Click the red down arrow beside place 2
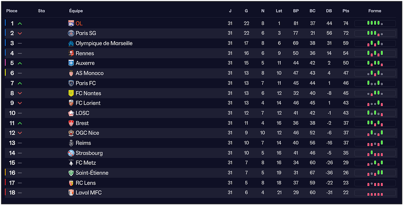Image resolution: width=403 pixels, height=205 pixels. click(x=20, y=33)
